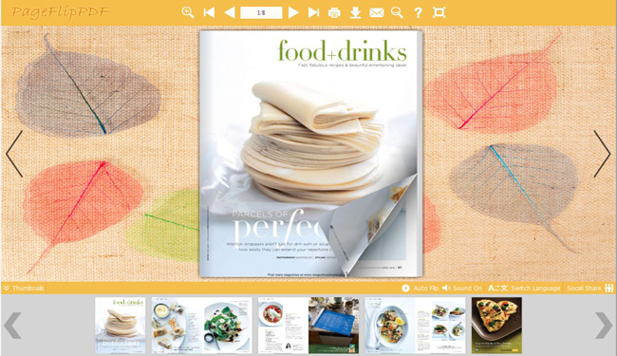
Task: Select the heart-shaped pizza thumbnail
Action: pyautogui.click(x=496, y=325)
